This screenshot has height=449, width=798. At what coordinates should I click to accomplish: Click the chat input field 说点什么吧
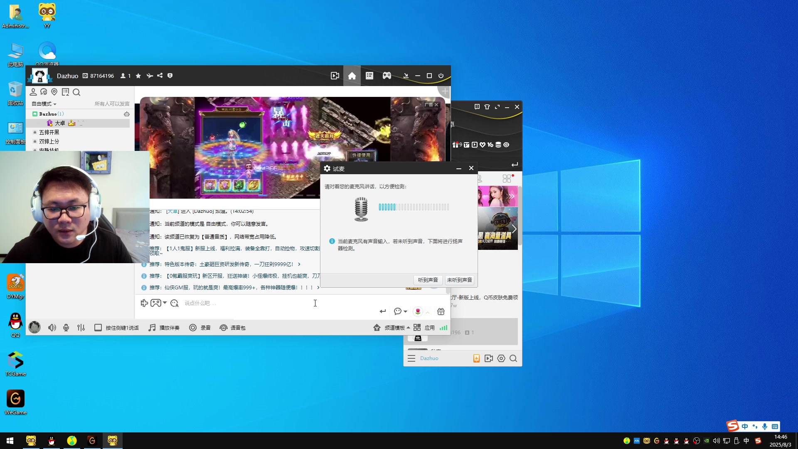point(274,303)
